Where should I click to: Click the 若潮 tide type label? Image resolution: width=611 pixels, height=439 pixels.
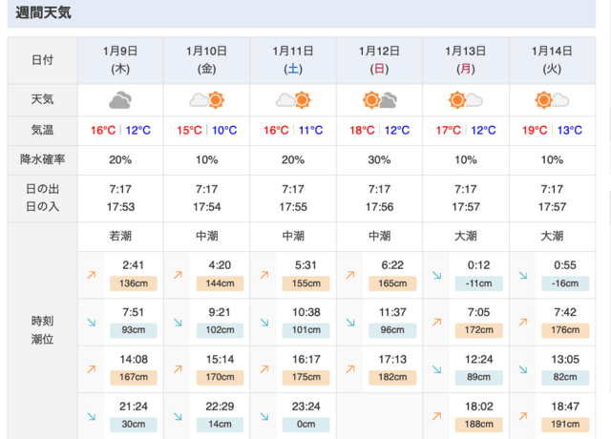point(120,236)
